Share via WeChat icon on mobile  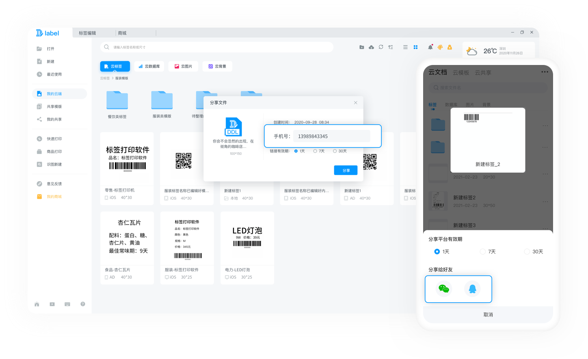pyautogui.click(x=444, y=289)
